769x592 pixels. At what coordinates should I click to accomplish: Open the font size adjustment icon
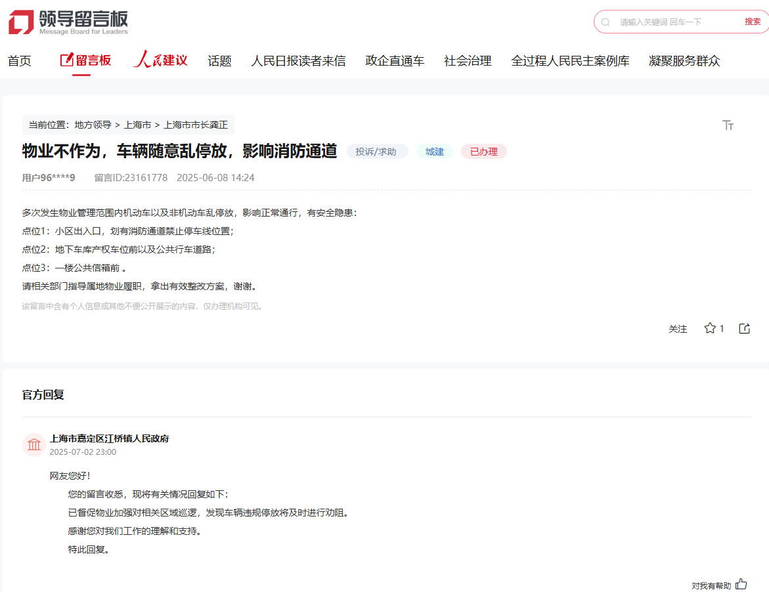(x=728, y=125)
